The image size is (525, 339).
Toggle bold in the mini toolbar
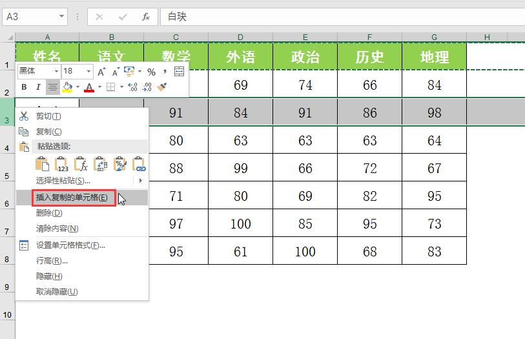(24, 87)
